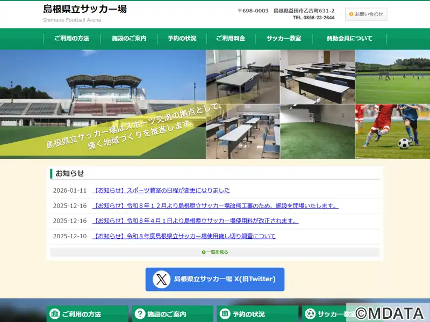Image resolution: width=430 pixels, height=322 pixels.
Task: Open ご利用の方法 in the navigation bar
Action: [71, 39]
